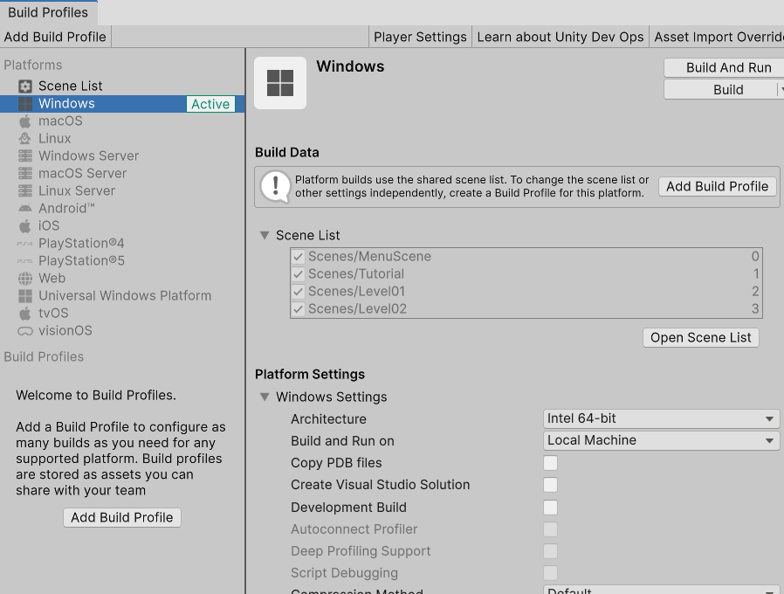Click the Open Scene List button
This screenshot has width=784, height=594.
click(x=700, y=338)
